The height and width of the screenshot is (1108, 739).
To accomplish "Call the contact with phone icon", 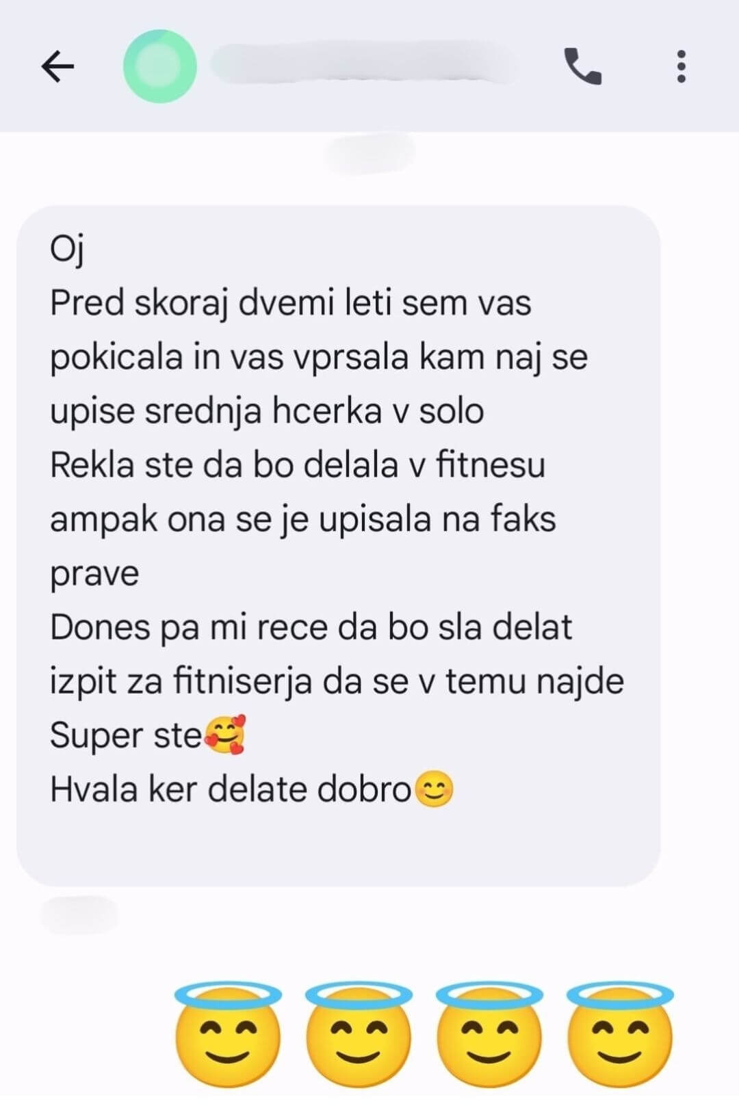I will [x=582, y=66].
